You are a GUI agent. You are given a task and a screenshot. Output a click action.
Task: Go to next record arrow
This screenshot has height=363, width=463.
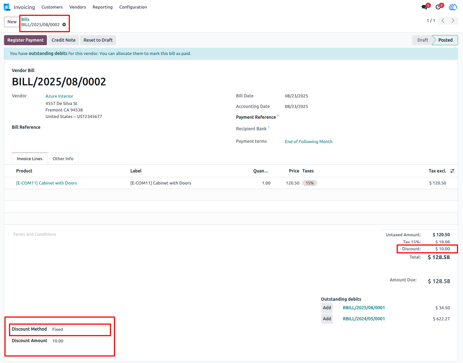point(453,21)
